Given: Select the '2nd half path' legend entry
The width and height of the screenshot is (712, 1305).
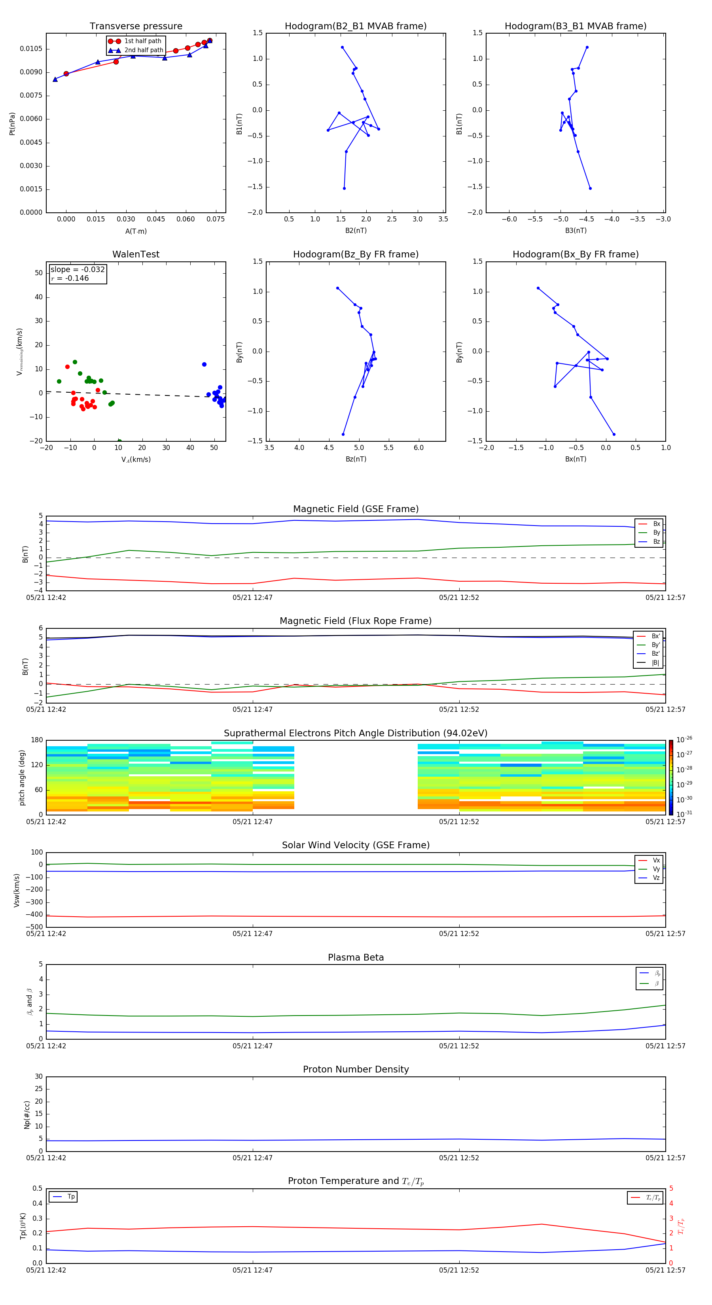Looking at the screenshot, I should tap(136, 50).
